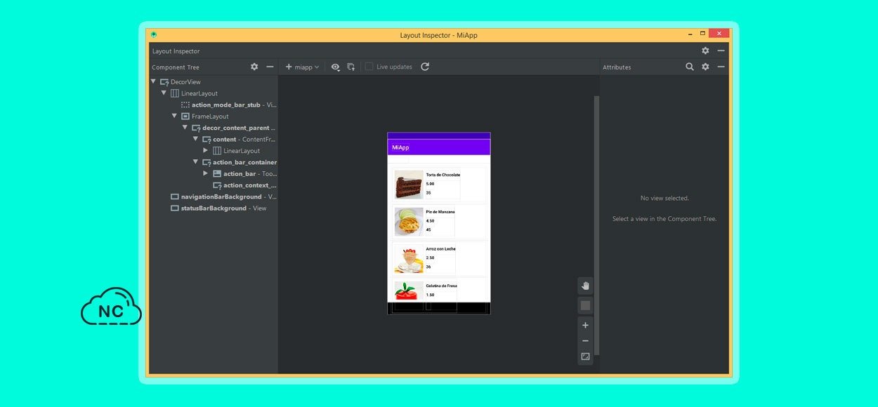
Task: Collapse the DecorView tree node
Action: point(154,81)
